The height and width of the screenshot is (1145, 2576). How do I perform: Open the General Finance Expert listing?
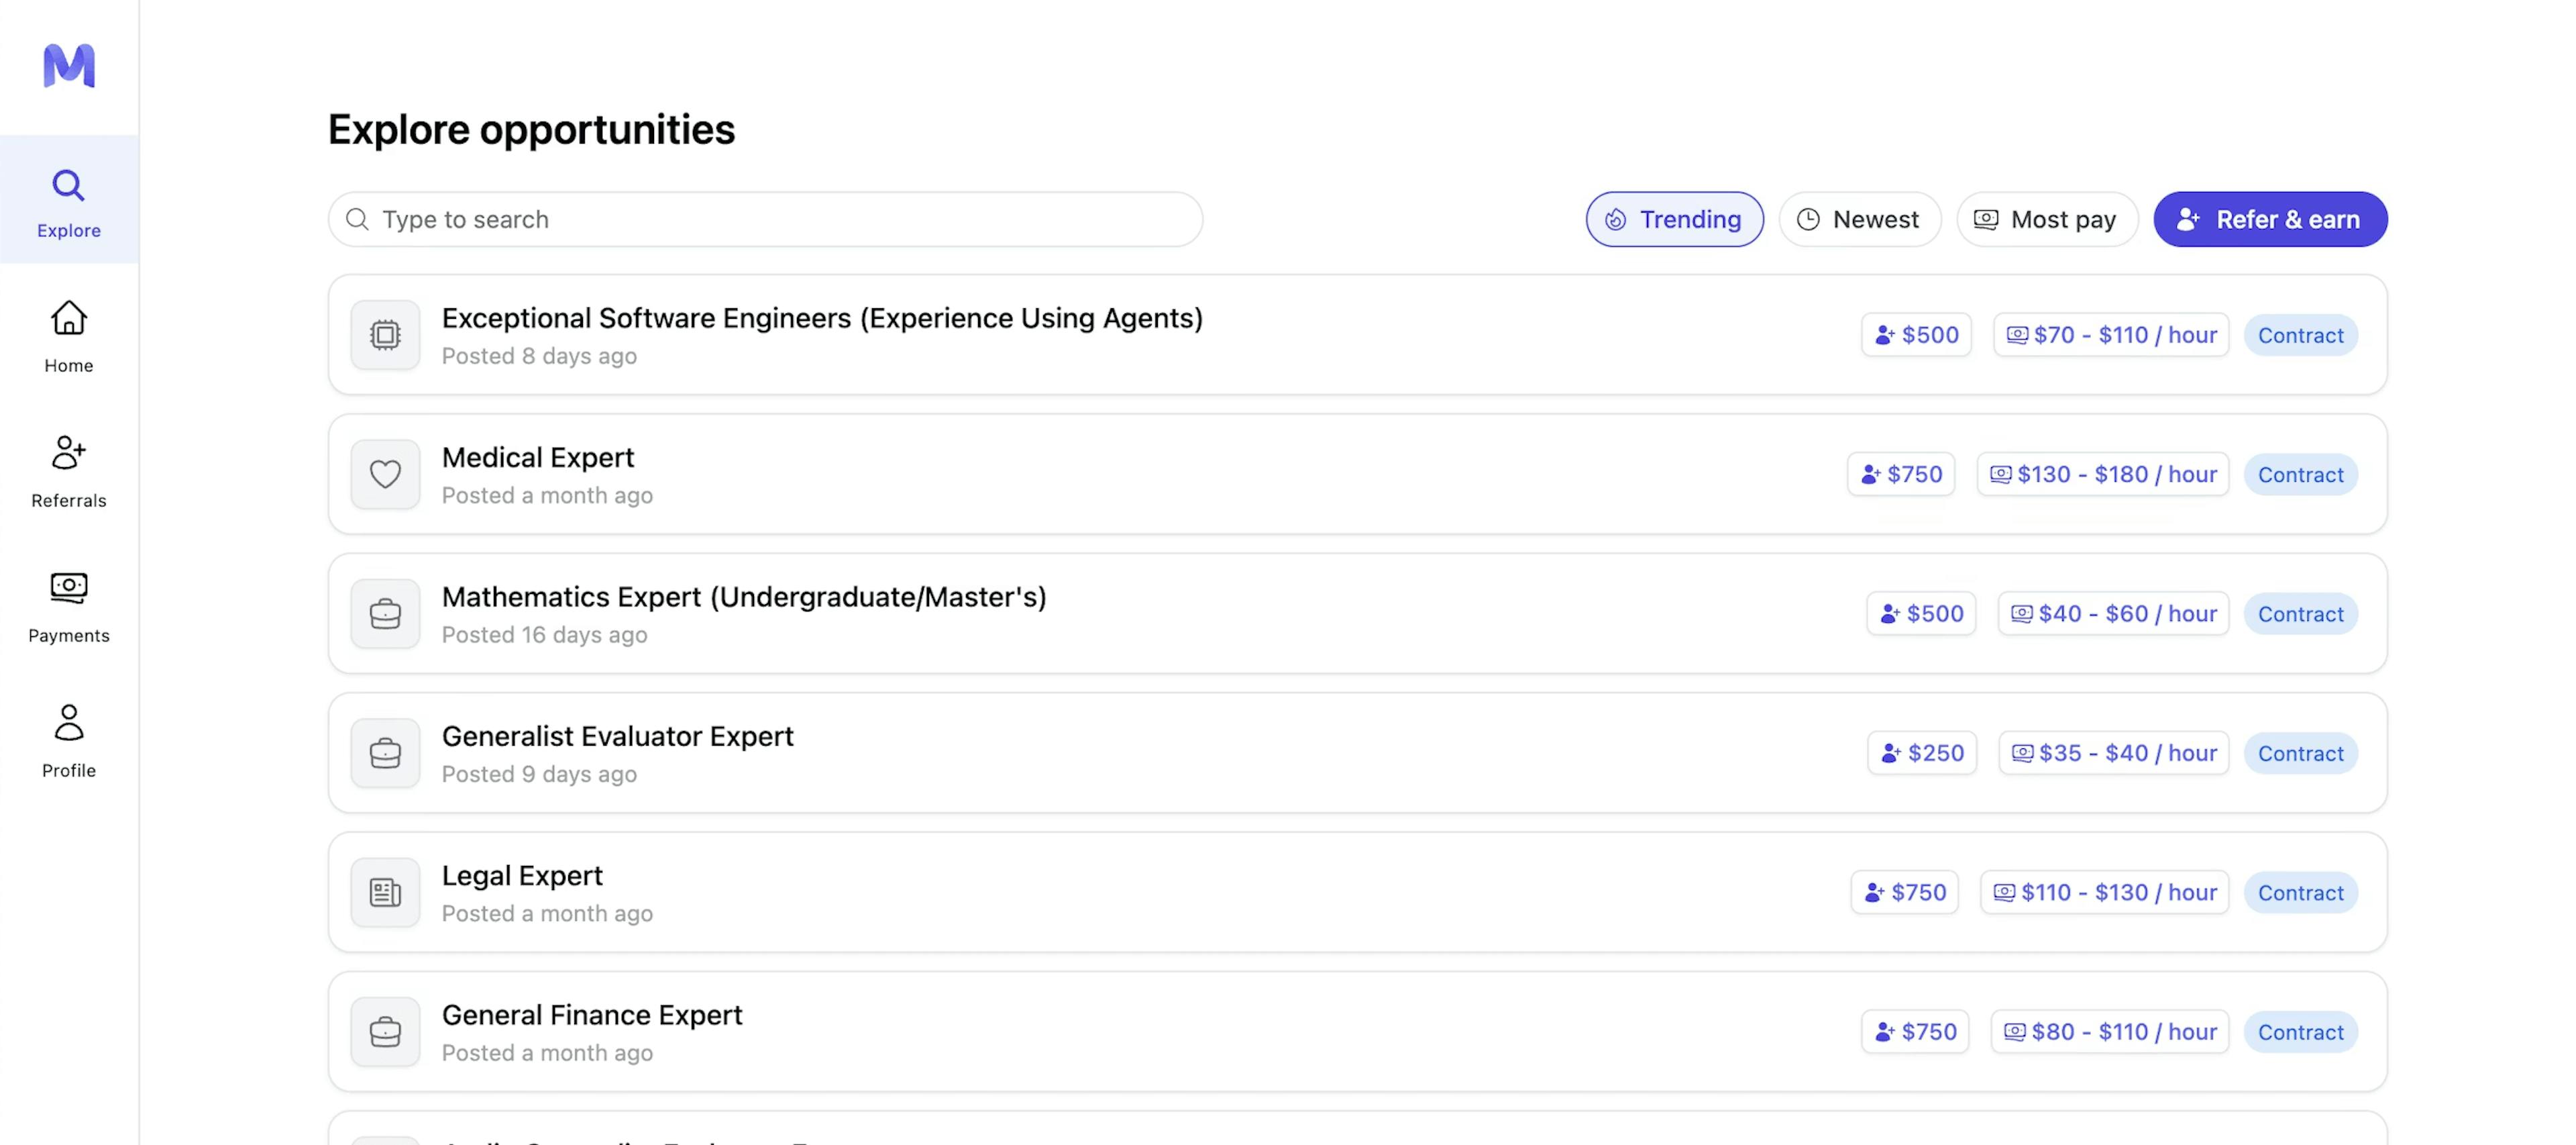coord(592,1016)
